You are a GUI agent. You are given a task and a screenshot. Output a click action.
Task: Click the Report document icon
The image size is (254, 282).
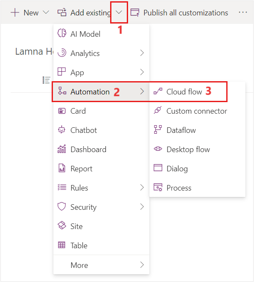point(62,168)
